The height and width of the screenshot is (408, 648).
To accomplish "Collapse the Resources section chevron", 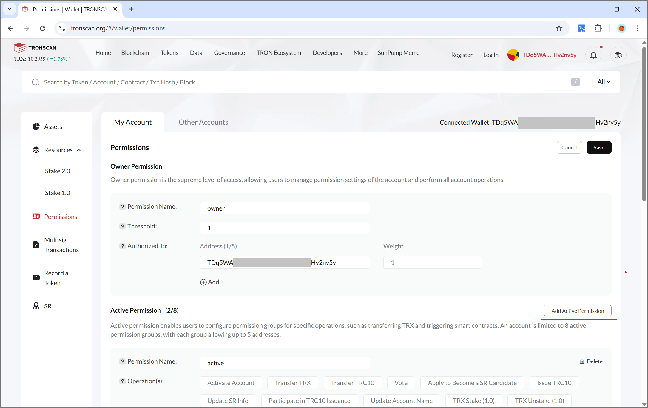I will coord(79,150).
